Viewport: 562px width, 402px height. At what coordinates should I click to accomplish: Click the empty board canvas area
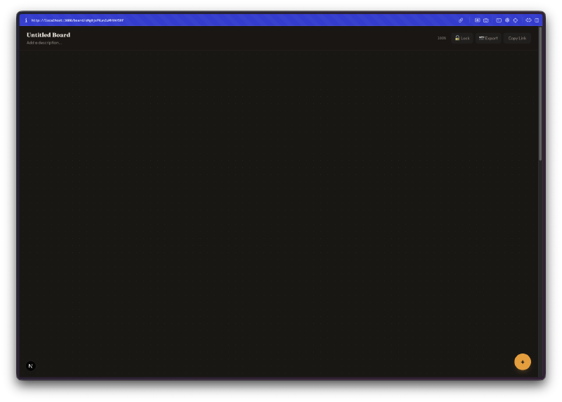[x=281, y=211]
